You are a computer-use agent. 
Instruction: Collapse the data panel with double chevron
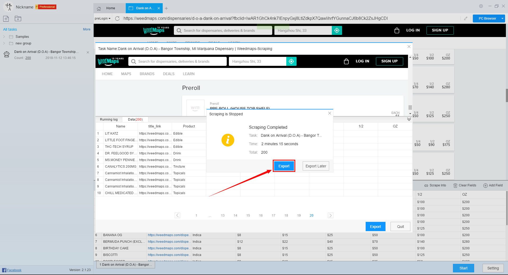tap(409, 119)
